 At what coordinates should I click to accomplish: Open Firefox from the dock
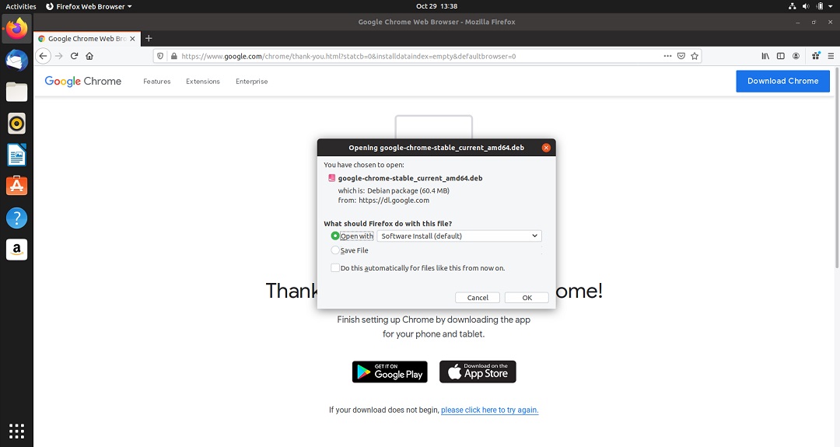pyautogui.click(x=16, y=28)
